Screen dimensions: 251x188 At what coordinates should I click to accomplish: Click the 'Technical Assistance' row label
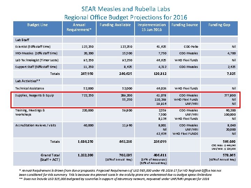(x=30, y=88)
